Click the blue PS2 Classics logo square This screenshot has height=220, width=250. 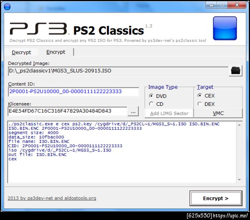[x=225, y=28]
